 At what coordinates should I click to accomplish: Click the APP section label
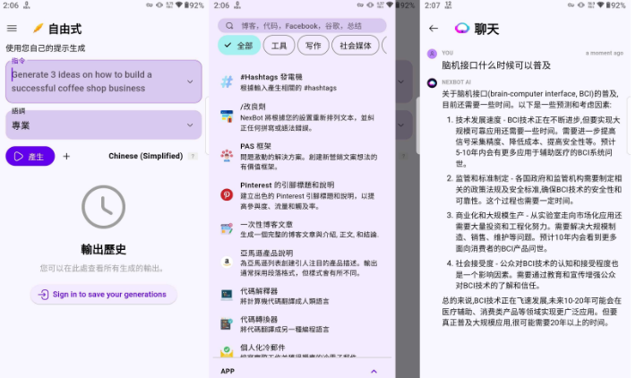pos(228,371)
